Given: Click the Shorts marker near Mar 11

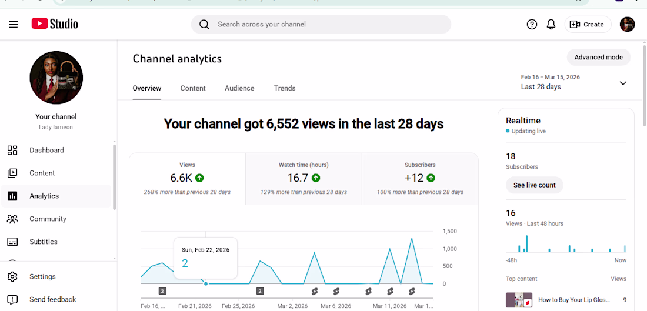Looking at the screenshot, I should tap(390, 291).
